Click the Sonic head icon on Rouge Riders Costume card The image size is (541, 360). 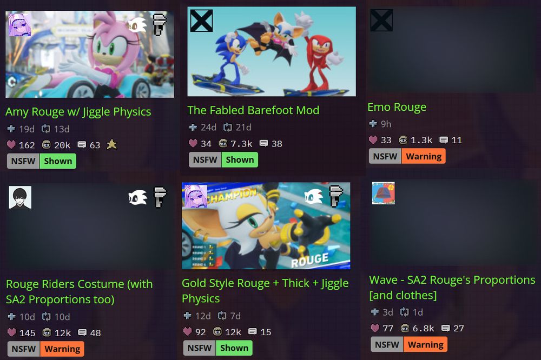click(x=137, y=198)
